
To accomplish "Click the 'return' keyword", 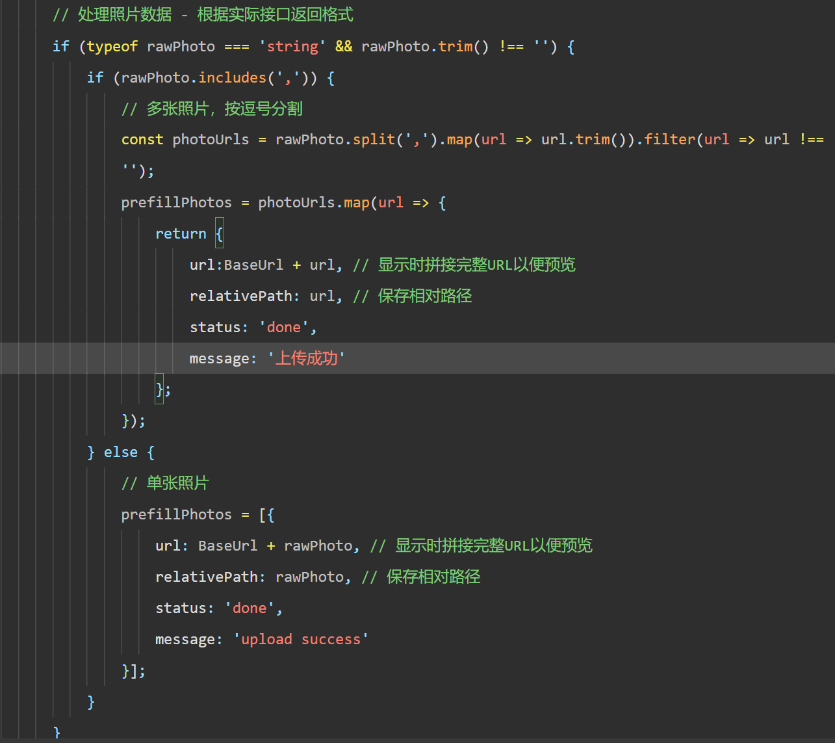I will [x=181, y=233].
